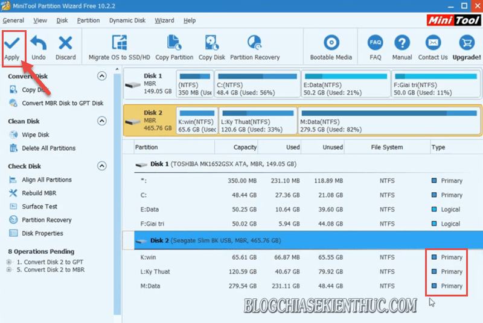Select the K:win(NTFS) partition block
This screenshot has width=483, height=323.
pos(197,121)
